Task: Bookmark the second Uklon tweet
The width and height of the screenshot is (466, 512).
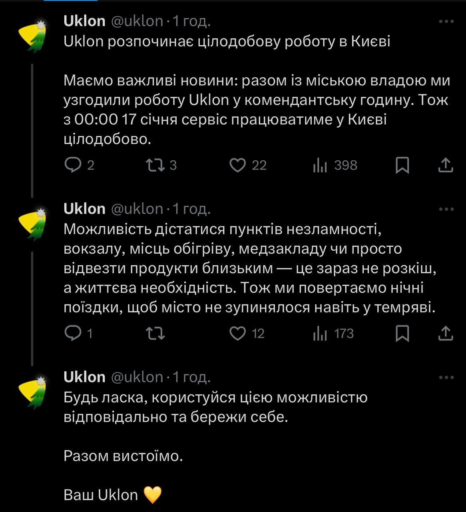Action: click(x=402, y=334)
